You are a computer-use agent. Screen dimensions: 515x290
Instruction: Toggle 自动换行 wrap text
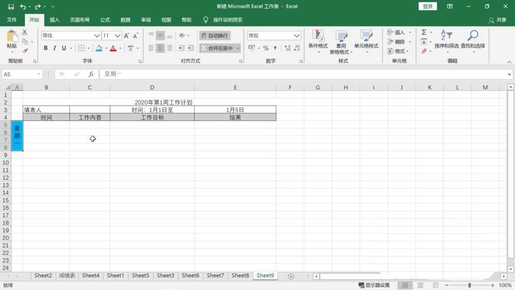click(x=215, y=36)
